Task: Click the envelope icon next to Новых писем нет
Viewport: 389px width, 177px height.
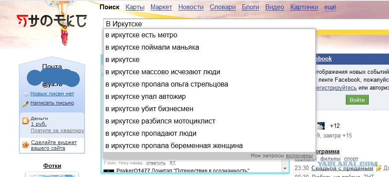Action: click(26, 94)
